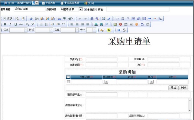Open the text color picker
This screenshot has height=120, width=194.
(102, 30)
